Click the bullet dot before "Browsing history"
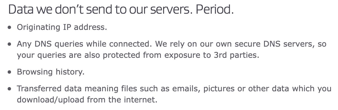Image resolution: width=338 pixels, height=110 pixels. 10,72
